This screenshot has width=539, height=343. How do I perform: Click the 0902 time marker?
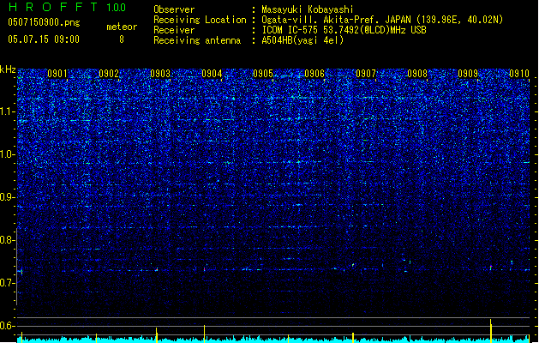(x=109, y=74)
